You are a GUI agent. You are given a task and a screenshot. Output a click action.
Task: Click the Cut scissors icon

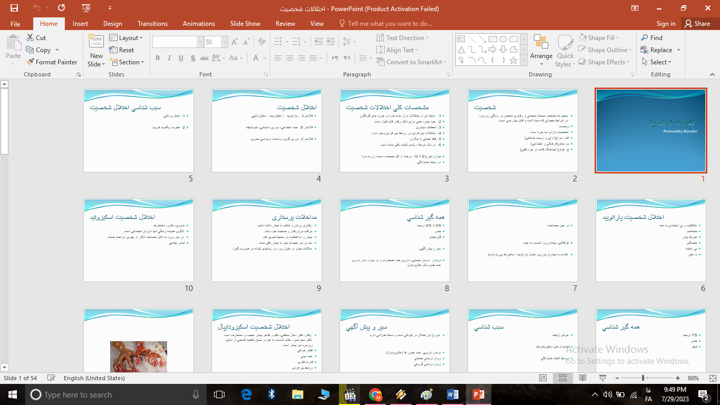pyautogui.click(x=31, y=38)
